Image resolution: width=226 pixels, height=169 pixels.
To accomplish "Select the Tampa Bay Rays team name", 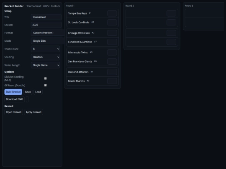I will tap(77, 13).
